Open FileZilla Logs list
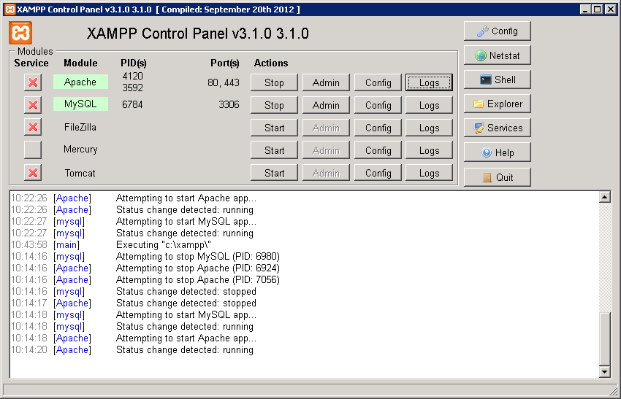The width and height of the screenshot is (621, 399). coord(429,128)
